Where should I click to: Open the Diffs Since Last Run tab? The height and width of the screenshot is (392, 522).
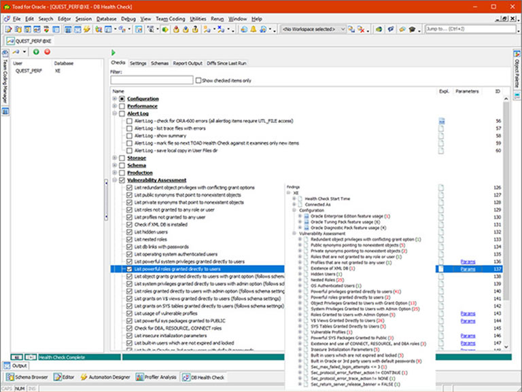[x=226, y=63]
